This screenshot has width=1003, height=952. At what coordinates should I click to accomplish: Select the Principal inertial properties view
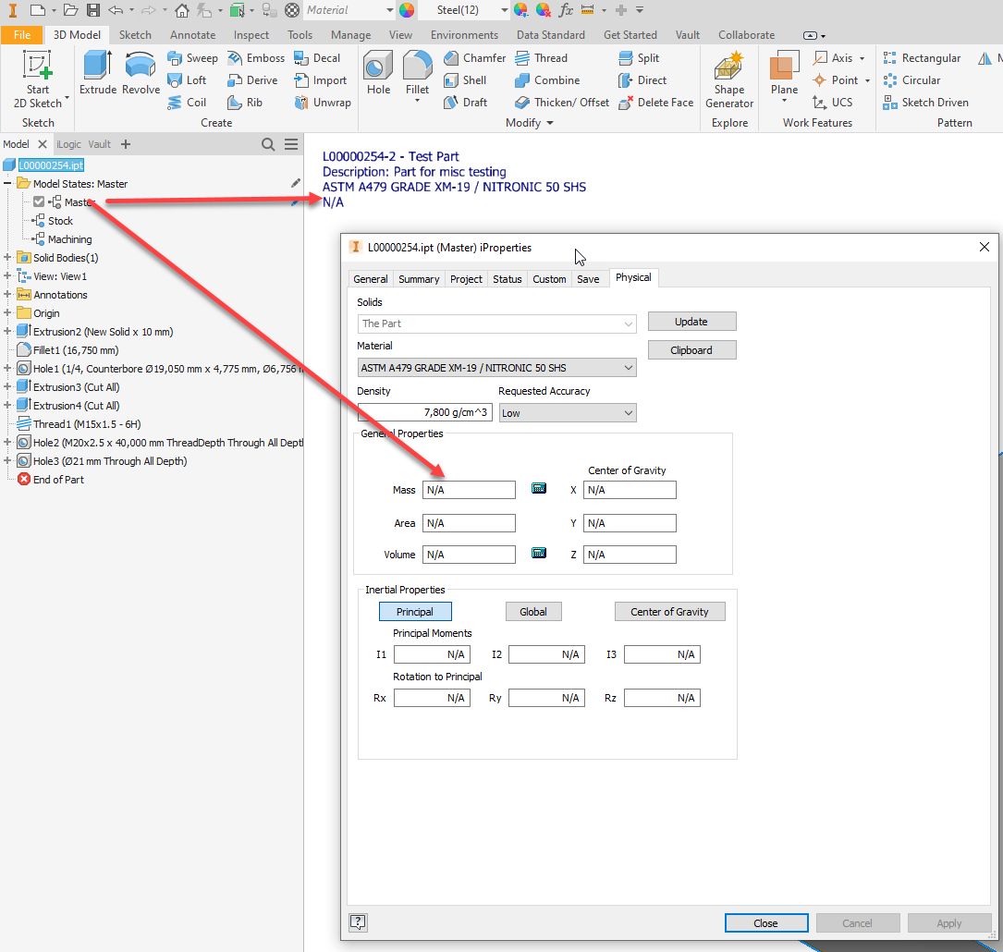tap(414, 611)
